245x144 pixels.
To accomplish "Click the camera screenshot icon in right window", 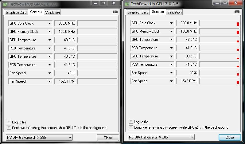I will pos(237,12).
